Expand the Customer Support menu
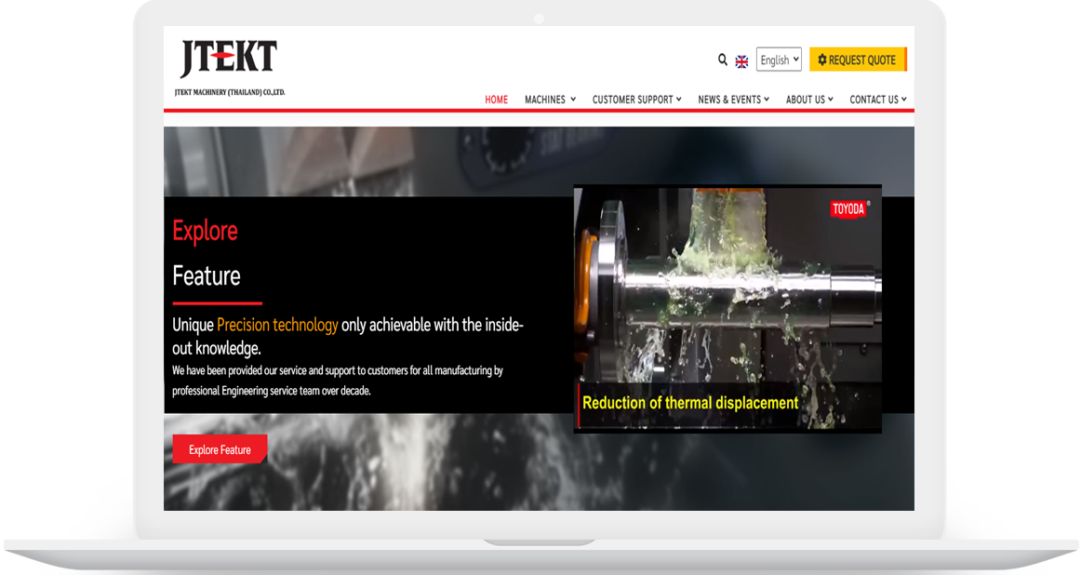This screenshot has height=575, width=1081. pyautogui.click(x=637, y=100)
